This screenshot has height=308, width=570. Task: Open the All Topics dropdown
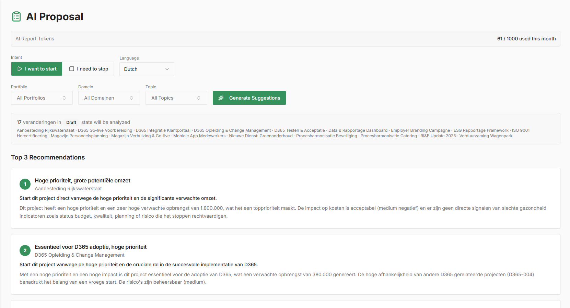click(x=176, y=98)
